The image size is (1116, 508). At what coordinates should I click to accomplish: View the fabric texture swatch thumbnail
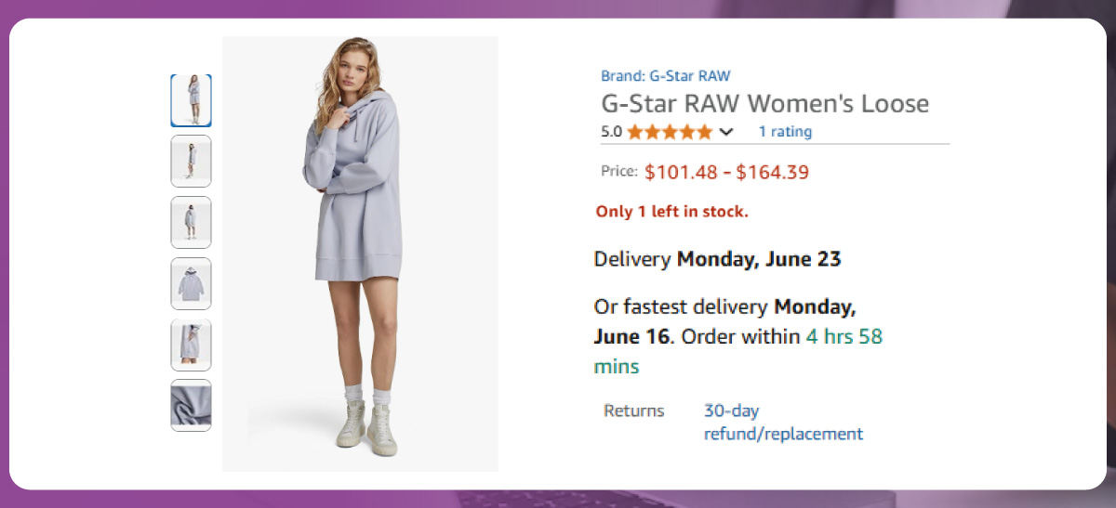point(191,405)
